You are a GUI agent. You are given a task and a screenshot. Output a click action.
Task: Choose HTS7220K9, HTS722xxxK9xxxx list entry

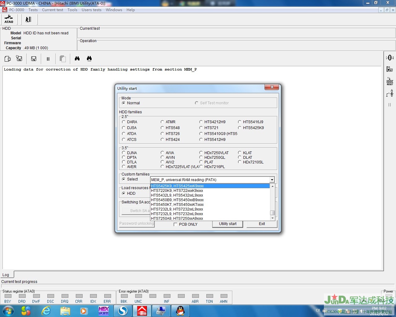(210, 191)
